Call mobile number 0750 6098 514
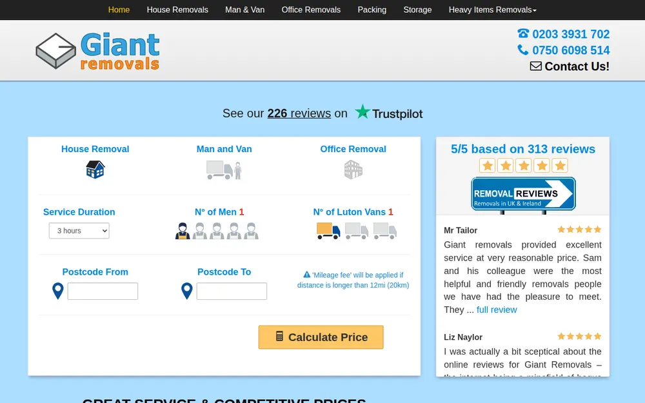Viewport: 645px width, 403px height. pos(571,50)
